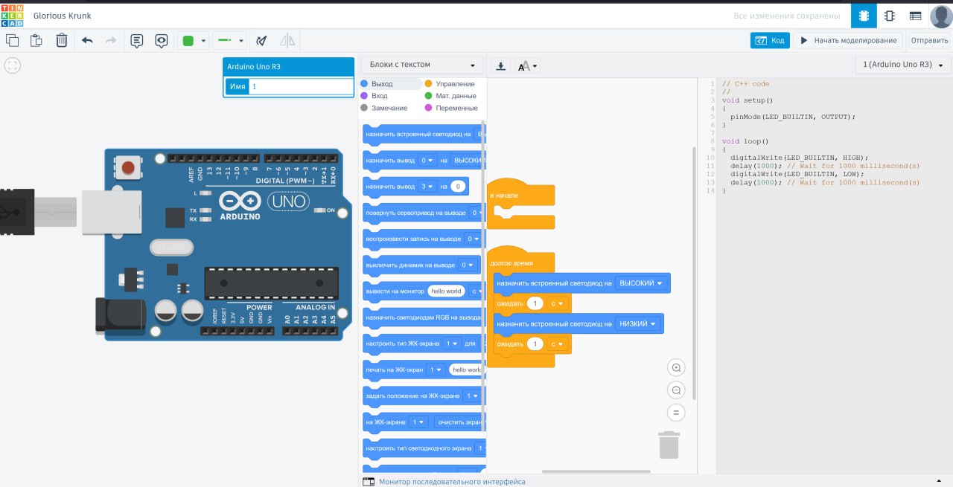Click the hello world field in вывести на монитор
The width and height of the screenshot is (953, 487).
[447, 291]
